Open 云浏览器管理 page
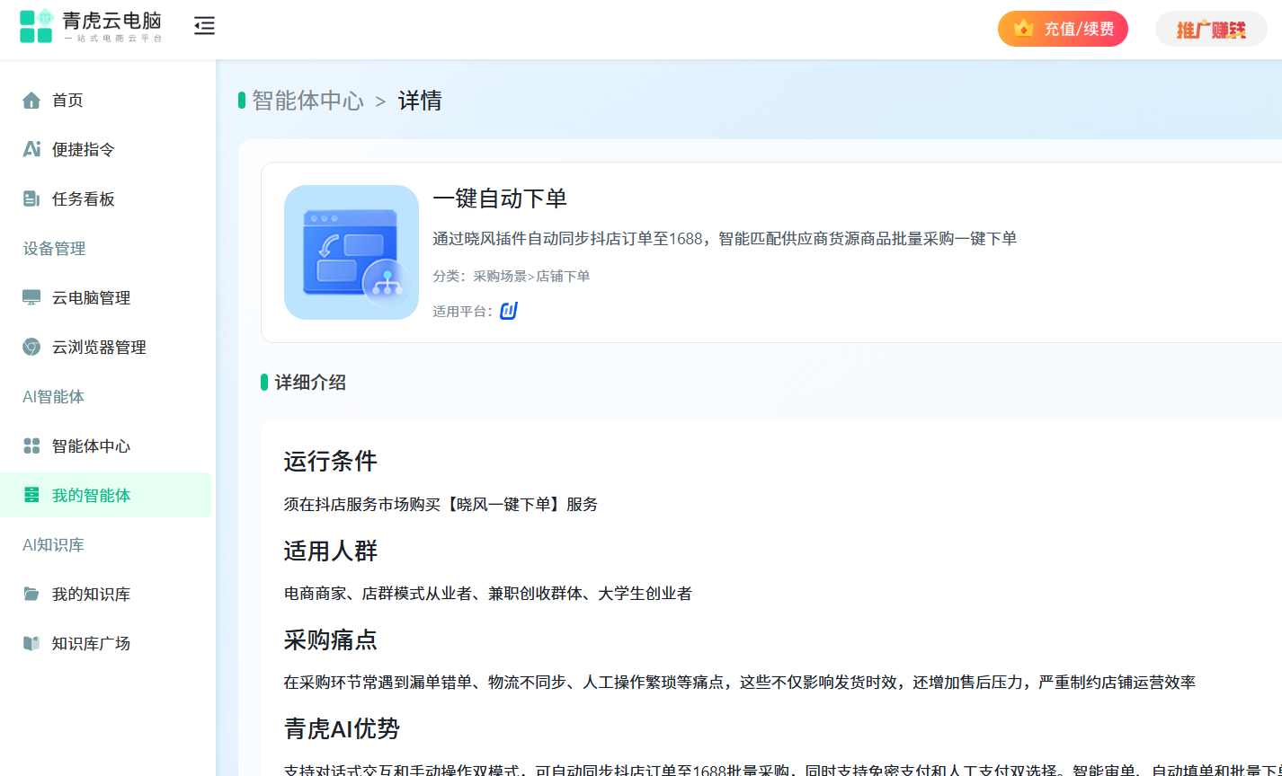Viewport: 1282px width, 776px height. (106, 347)
